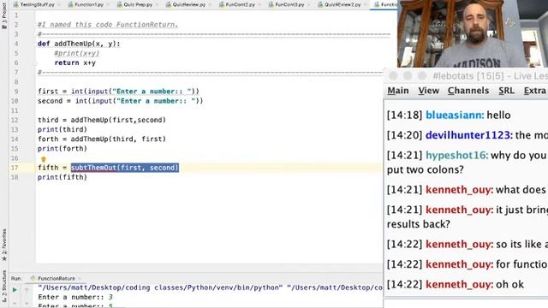The width and height of the screenshot is (548, 308).
Task: Open the lightbulb quick-fix icon above line 17
Action: (x=44, y=159)
